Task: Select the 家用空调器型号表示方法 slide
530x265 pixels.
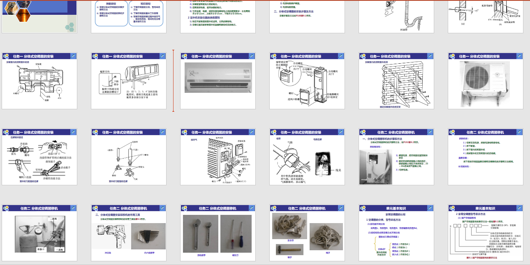Action: (486, 233)
